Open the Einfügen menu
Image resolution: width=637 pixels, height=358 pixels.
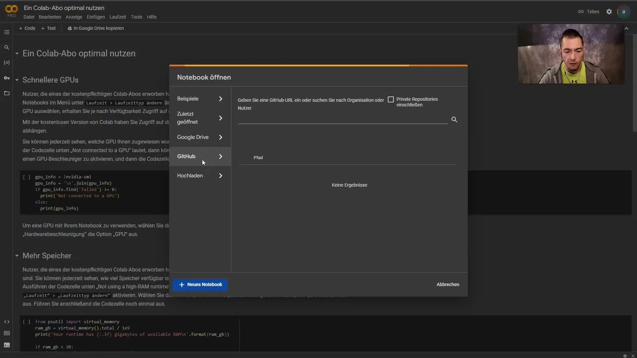tap(96, 17)
